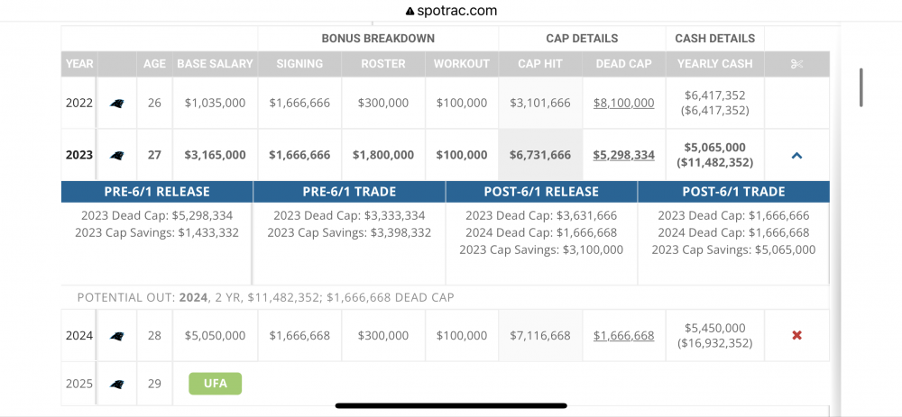Click the Panthers logo in the 2024 row
Screen dimensions: 902x417
[x=116, y=336]
